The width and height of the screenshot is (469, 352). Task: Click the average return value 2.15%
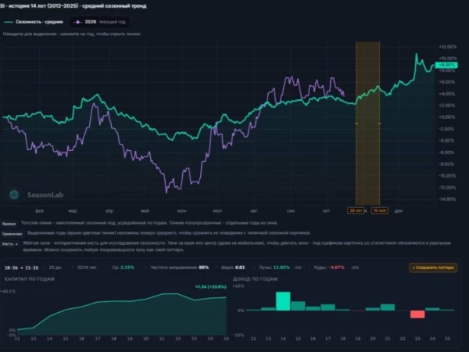click(127, 268)
